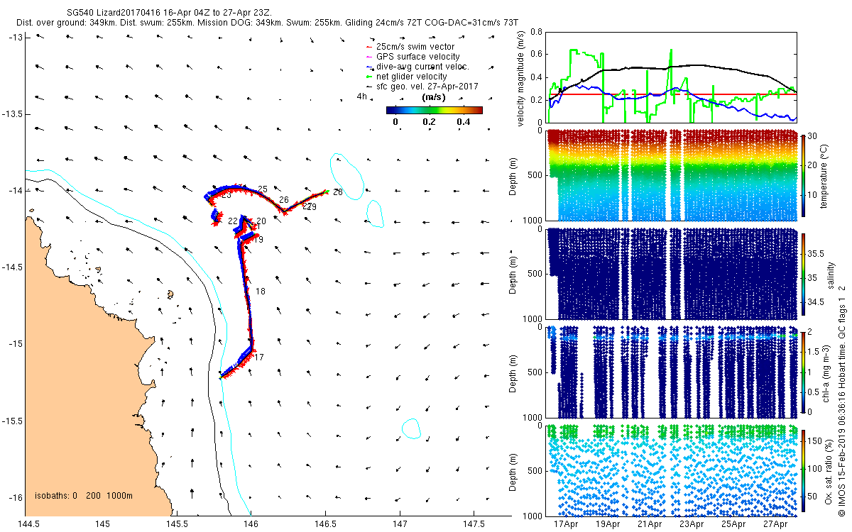Click the title 'SG540 Lizard20170416 16-Apr 04Z to 27-Apr 23Z'

pos(168,13)
